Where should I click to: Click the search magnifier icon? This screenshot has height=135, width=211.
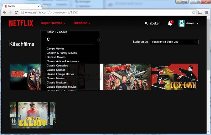pyautogui.click(x=146, y=23)
